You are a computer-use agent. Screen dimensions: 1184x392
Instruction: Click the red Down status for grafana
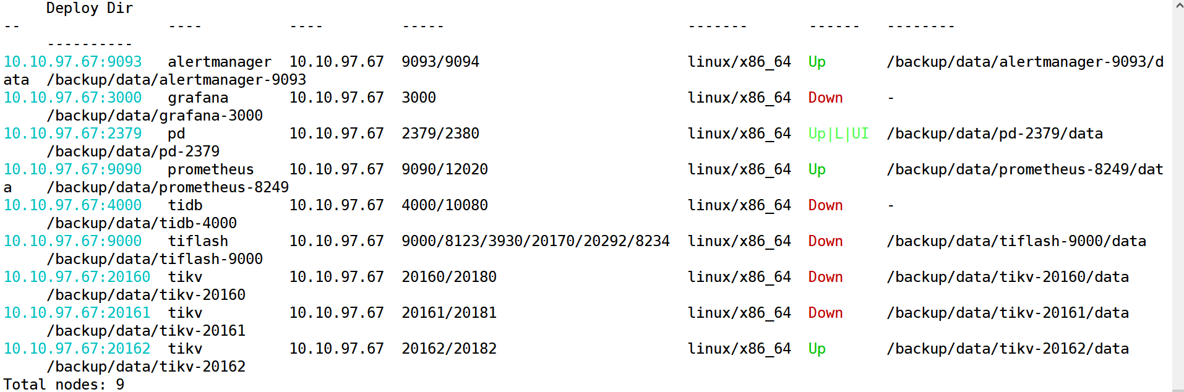tap(826, 98)
